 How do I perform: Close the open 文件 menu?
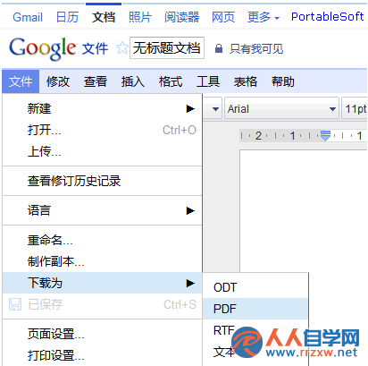tap(21, 81)
